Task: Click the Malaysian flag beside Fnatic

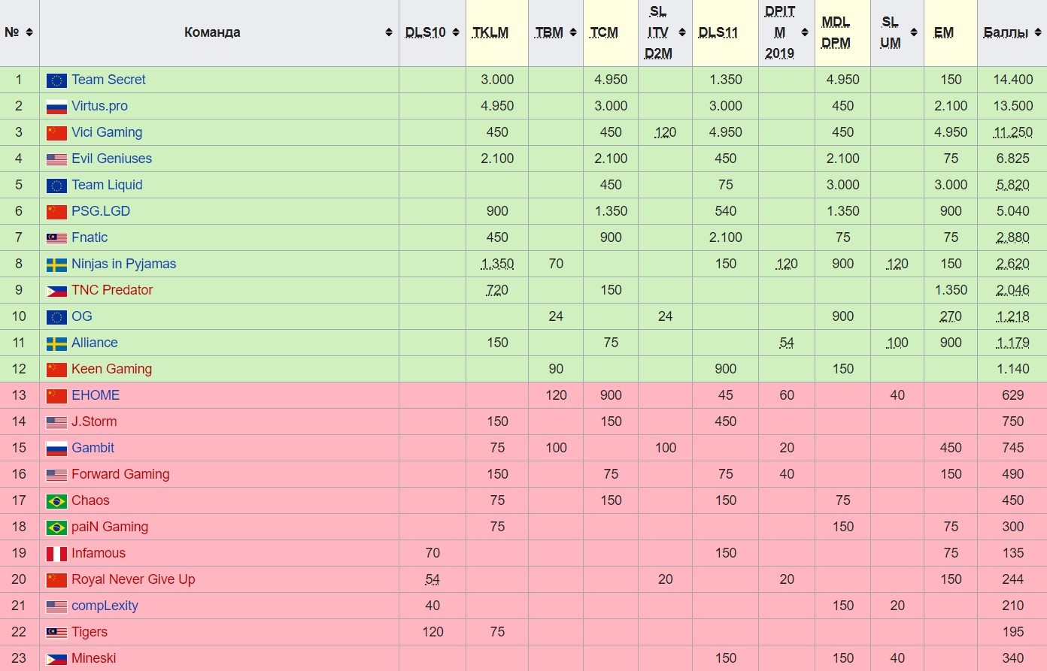Action: (x=56, y=238)
